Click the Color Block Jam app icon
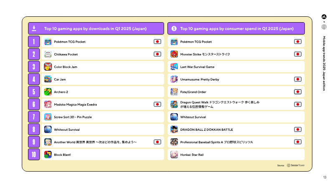 (48, 67)
